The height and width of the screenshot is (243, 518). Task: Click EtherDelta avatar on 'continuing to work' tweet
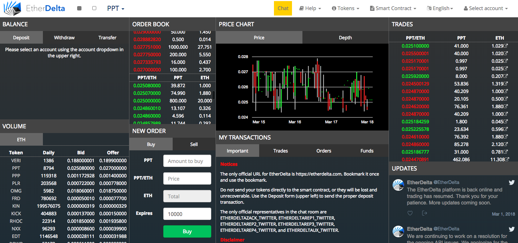click(398, 231)
